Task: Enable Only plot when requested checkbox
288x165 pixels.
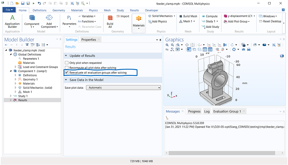Action: tap(66, 63)
